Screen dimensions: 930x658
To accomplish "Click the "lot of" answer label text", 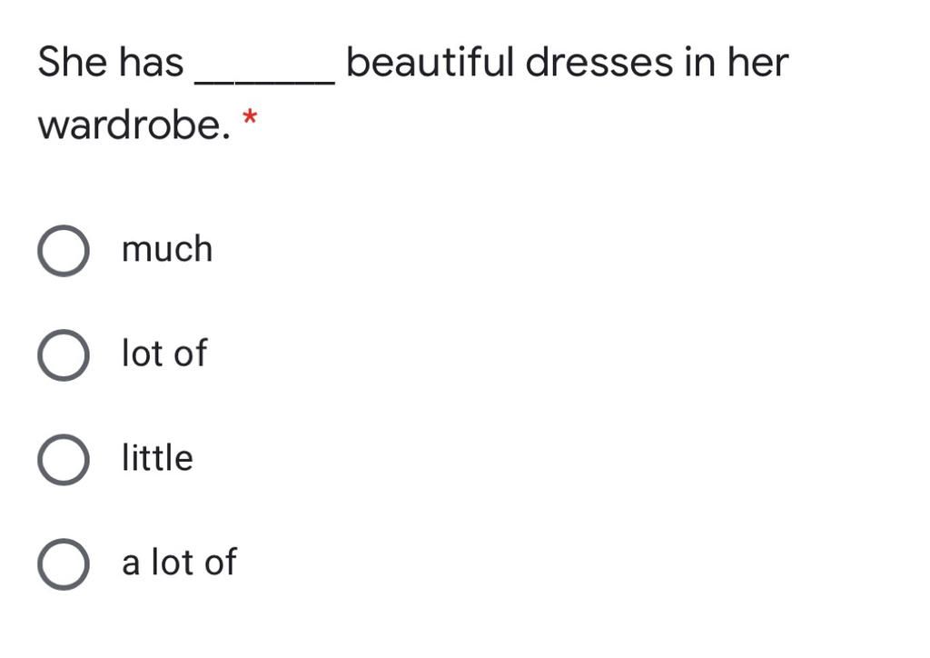I will coord(164,353).
